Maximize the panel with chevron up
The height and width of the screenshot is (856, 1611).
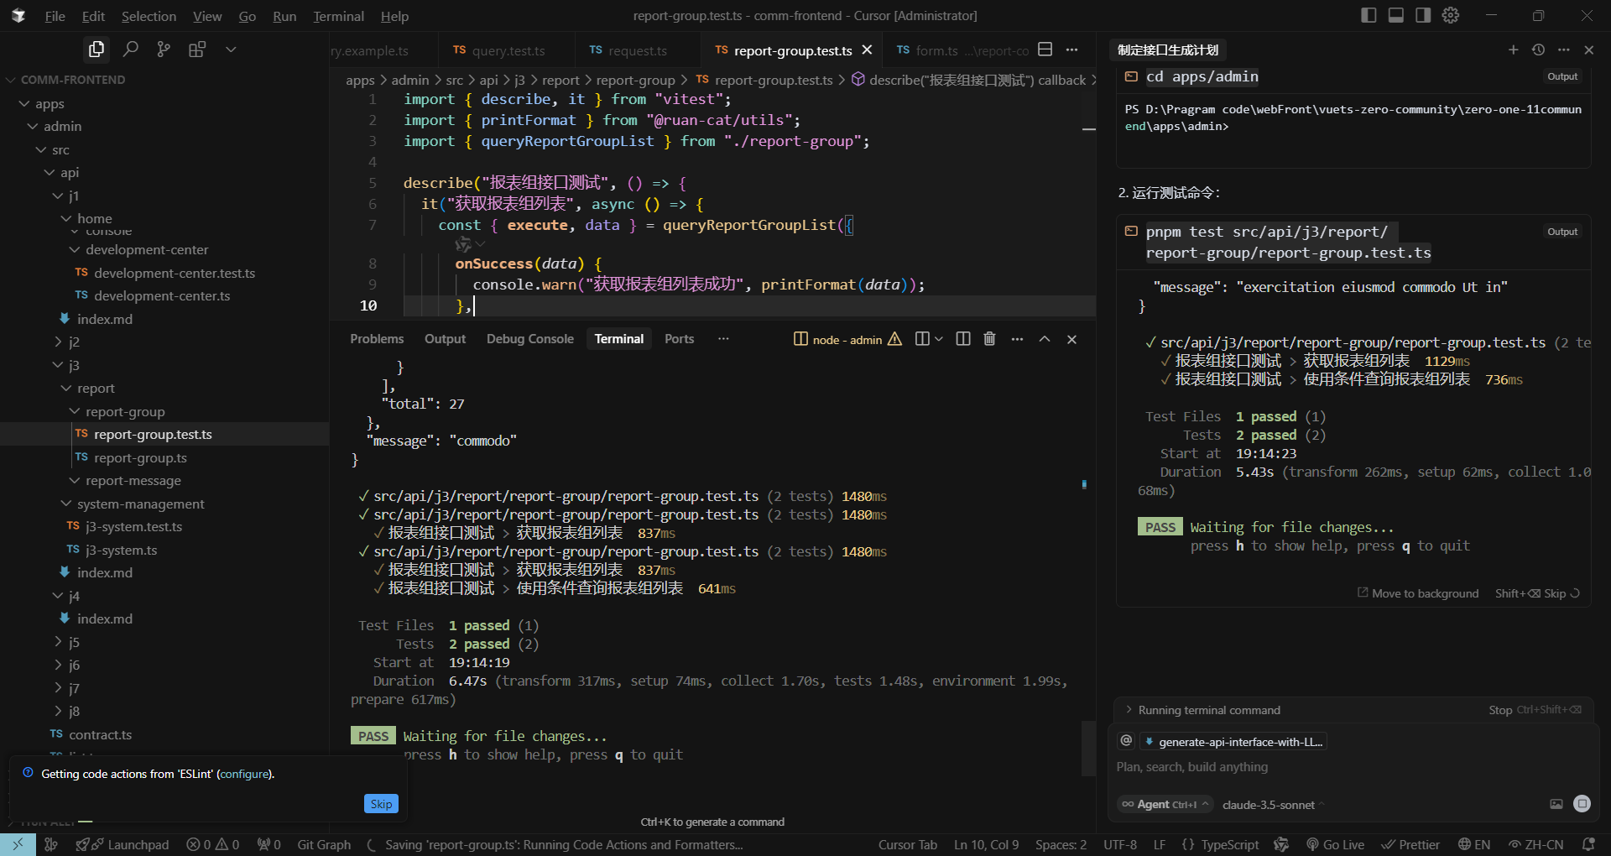pyautogui.click(x=1045, y=339)
